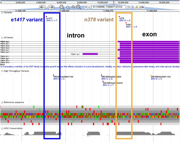This screenshot has height=143, width=180.
Task: Open the Reference sequence track label menu
Action: 14,102
